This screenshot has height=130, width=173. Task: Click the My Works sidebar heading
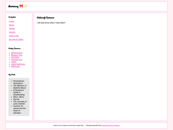(x=12, y=74)
